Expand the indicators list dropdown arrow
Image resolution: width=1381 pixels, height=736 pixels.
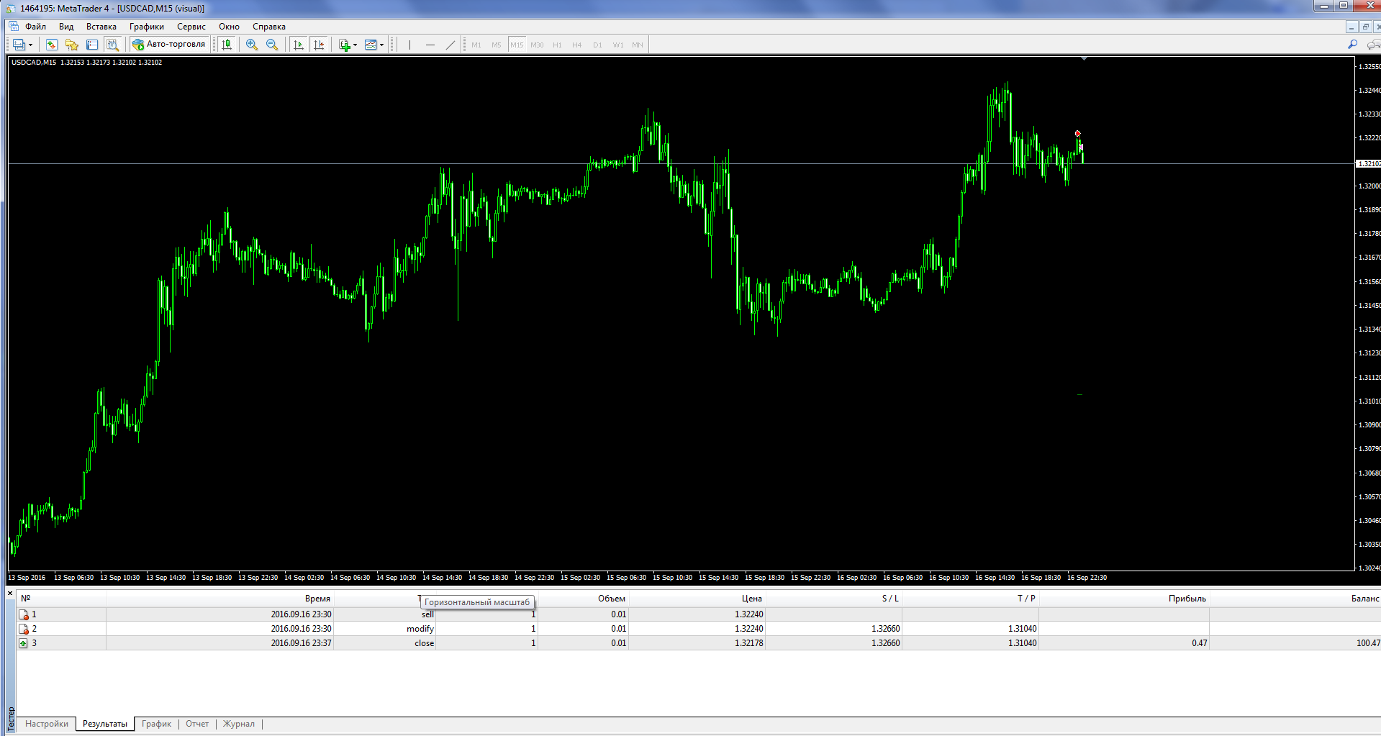click(x=355, y=45)
